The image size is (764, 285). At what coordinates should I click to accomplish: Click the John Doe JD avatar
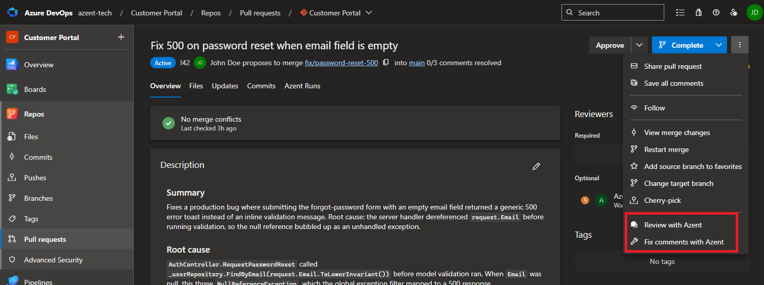point(200,63)
